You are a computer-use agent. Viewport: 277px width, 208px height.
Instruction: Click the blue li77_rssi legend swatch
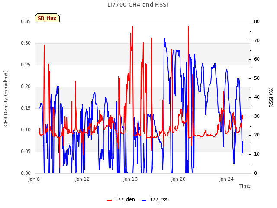tap(144, 200)
